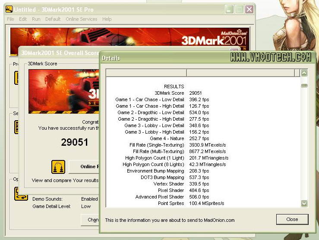319x240 pixels.
Task: Select 'Fill Rate (Multi-Texturing)' row
Action: 203,152
